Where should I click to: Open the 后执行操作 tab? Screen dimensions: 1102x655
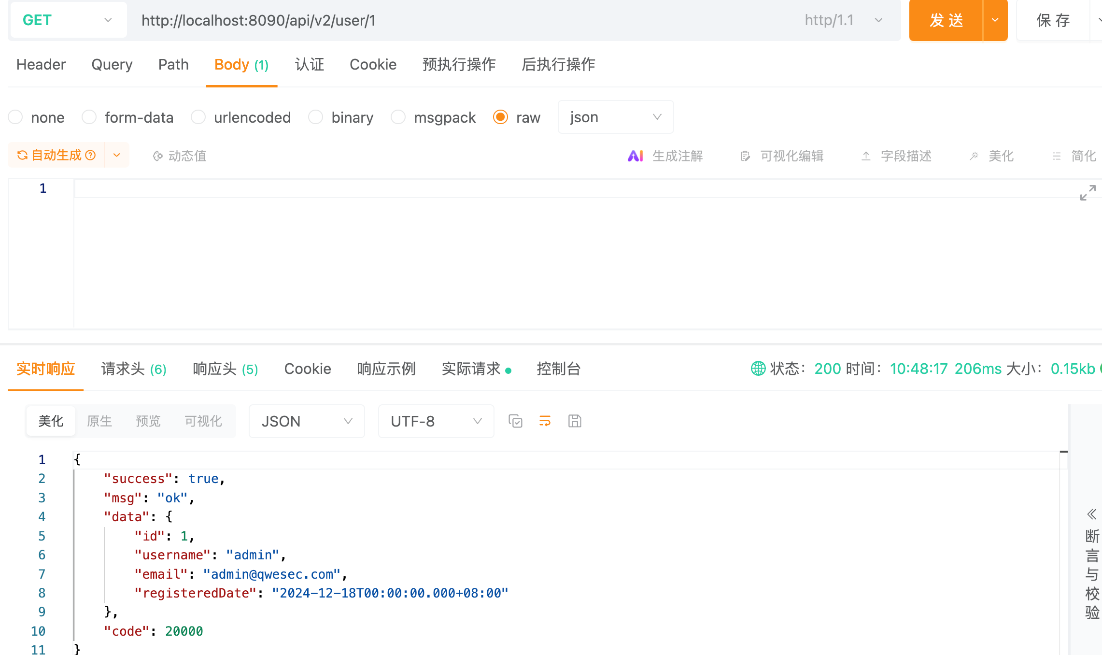pyautogui.click(x=559, y=64)
